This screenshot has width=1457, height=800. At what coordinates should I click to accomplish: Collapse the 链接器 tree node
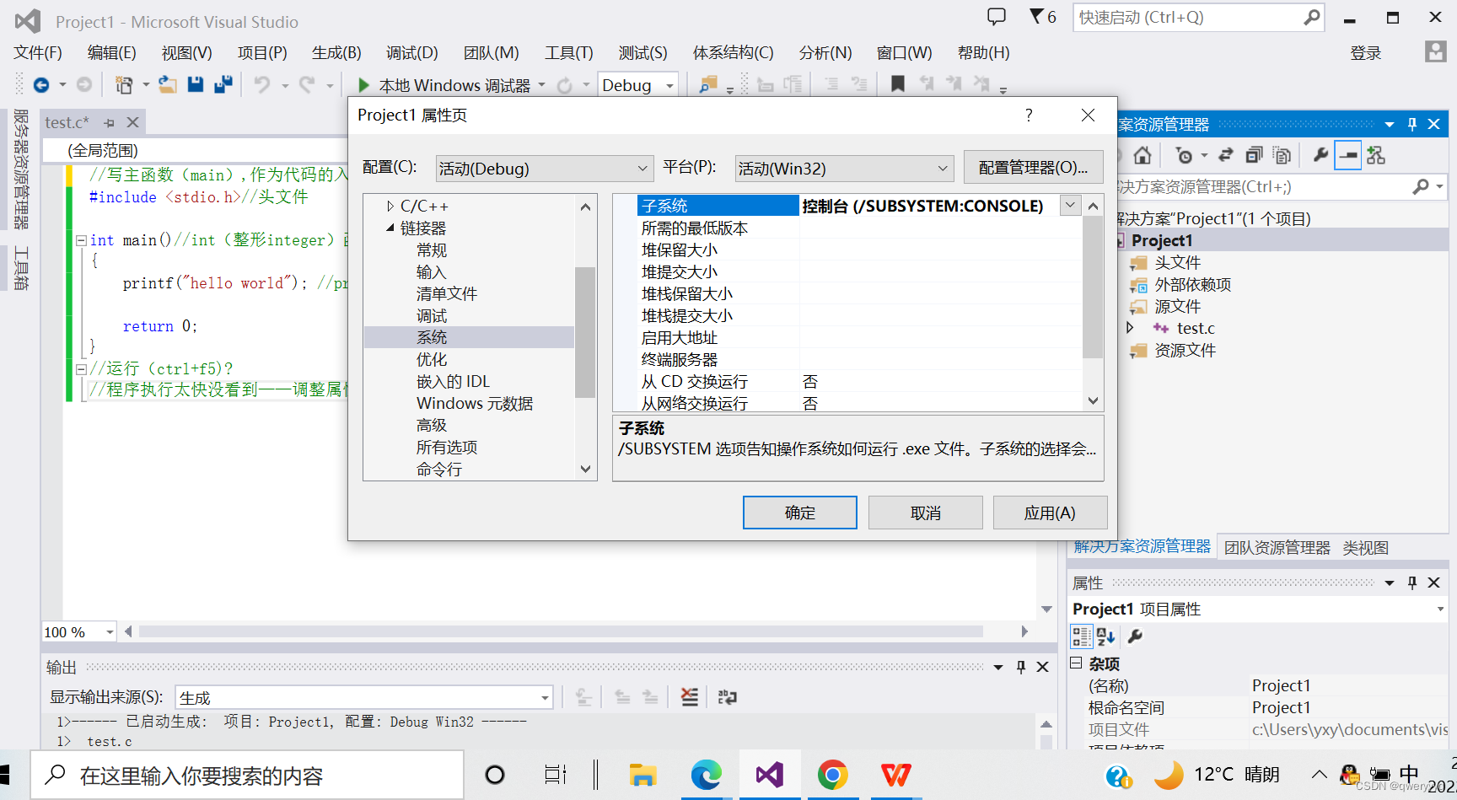coord(390,228)
